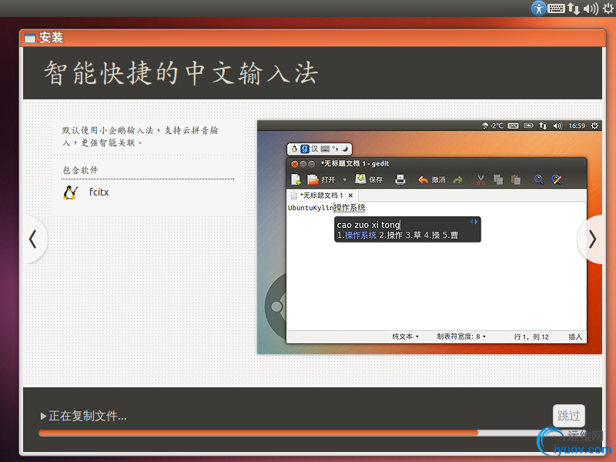Open the keyboard layout indicator in top panel
Viewport: 616px width, 462px height.
tap(556, 8)
